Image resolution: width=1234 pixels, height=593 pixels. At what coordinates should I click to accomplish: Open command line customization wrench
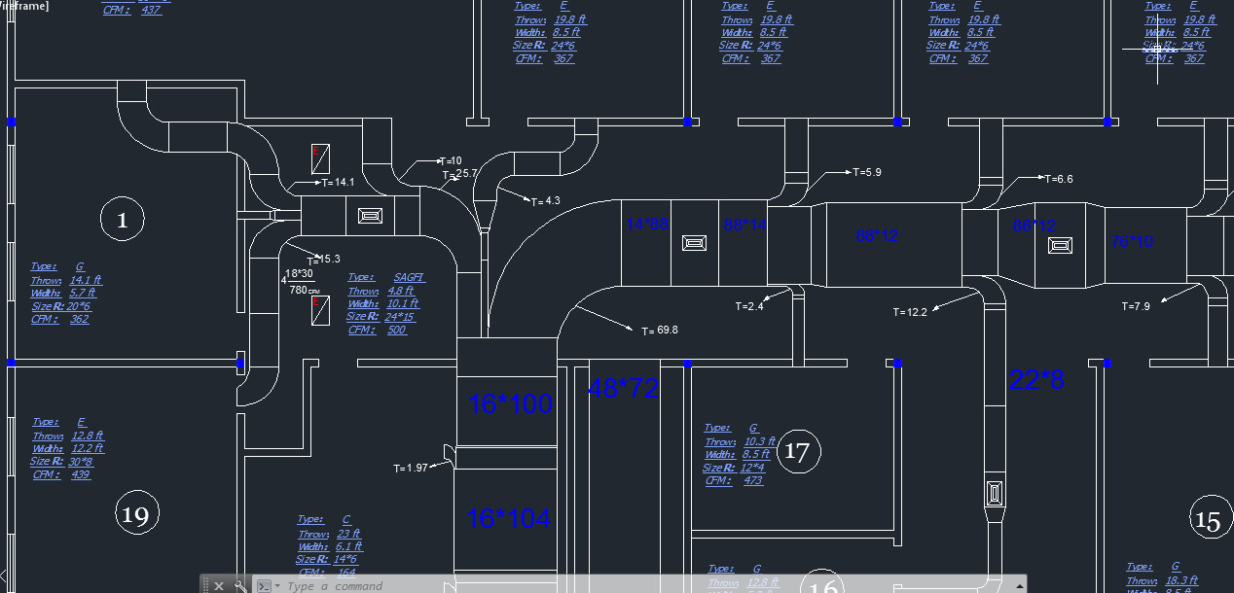coord(239,586)
